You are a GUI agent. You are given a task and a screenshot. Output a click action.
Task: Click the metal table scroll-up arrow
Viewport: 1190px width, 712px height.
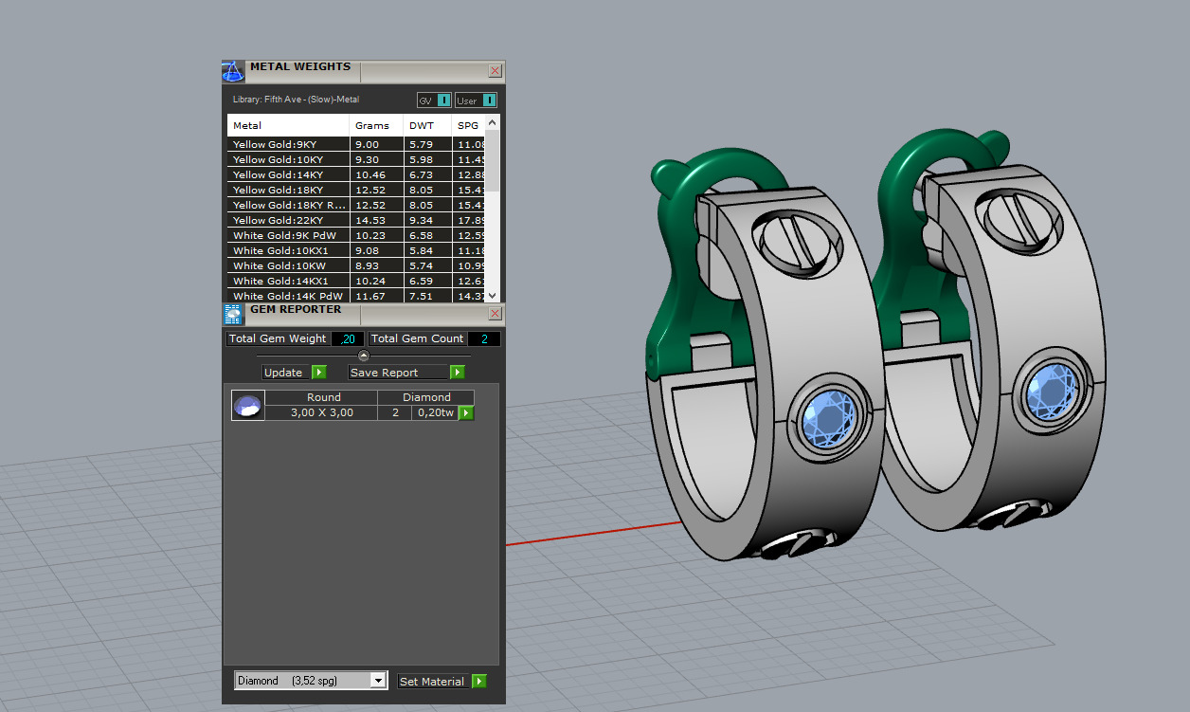(x=493, y=123)
